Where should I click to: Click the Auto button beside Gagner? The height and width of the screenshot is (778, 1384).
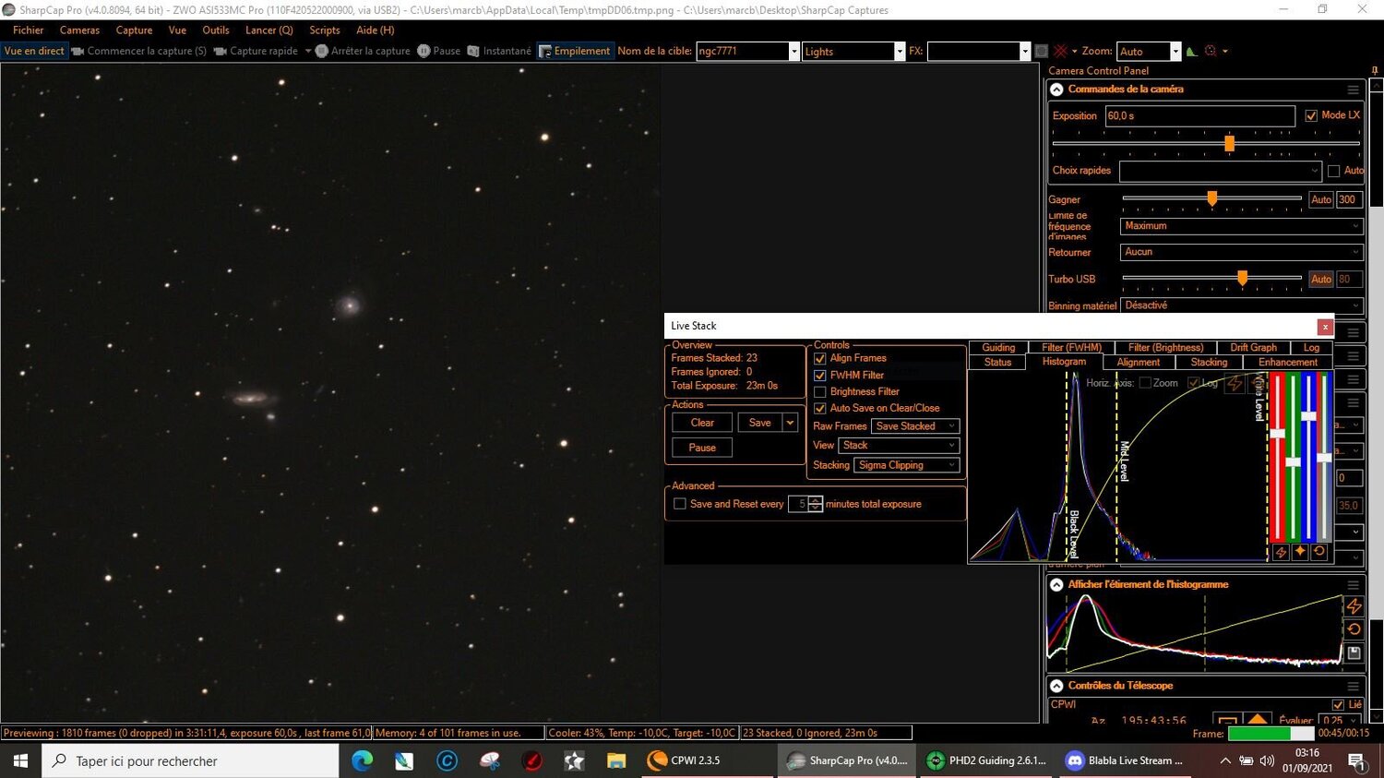pos(1321,199)
